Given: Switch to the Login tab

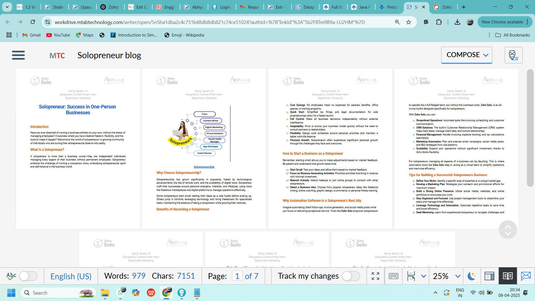Looking at the screenshot, I should tap(222, 7).
